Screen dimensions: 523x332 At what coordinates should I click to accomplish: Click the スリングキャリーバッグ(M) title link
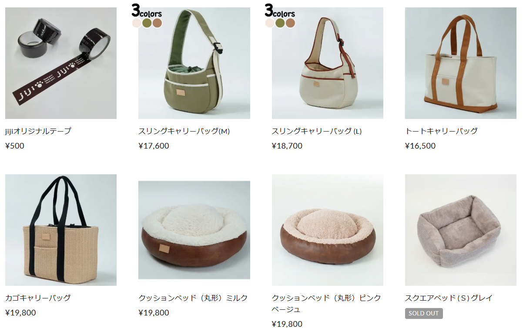point(184,131)
